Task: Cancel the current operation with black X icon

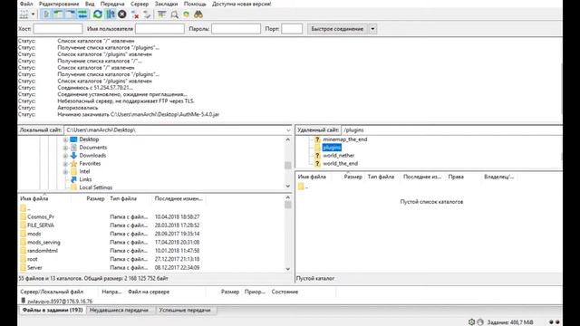Action: [122, 14]
